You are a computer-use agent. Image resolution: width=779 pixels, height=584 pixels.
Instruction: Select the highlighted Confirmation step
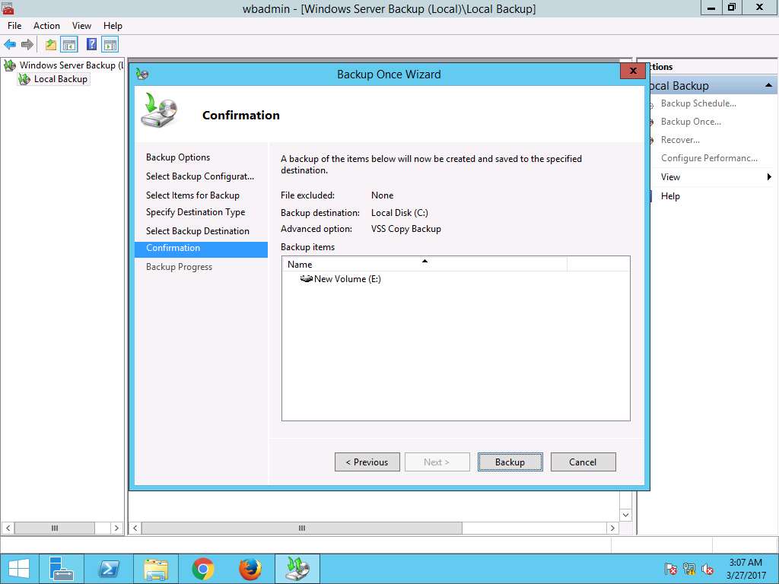(x=201, y=249)
